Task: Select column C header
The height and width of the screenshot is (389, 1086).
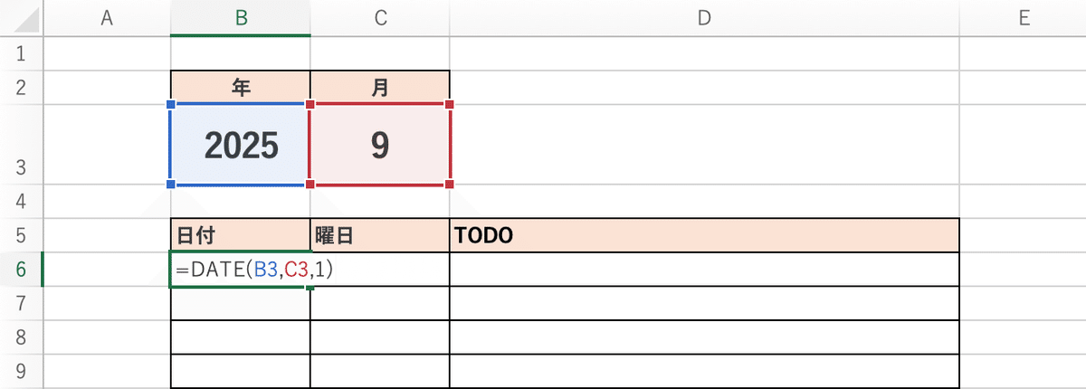Action: (380, 18)
